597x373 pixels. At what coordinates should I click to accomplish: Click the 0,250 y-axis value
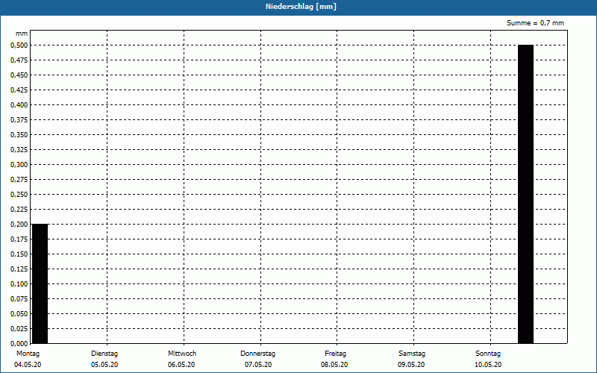19,195
